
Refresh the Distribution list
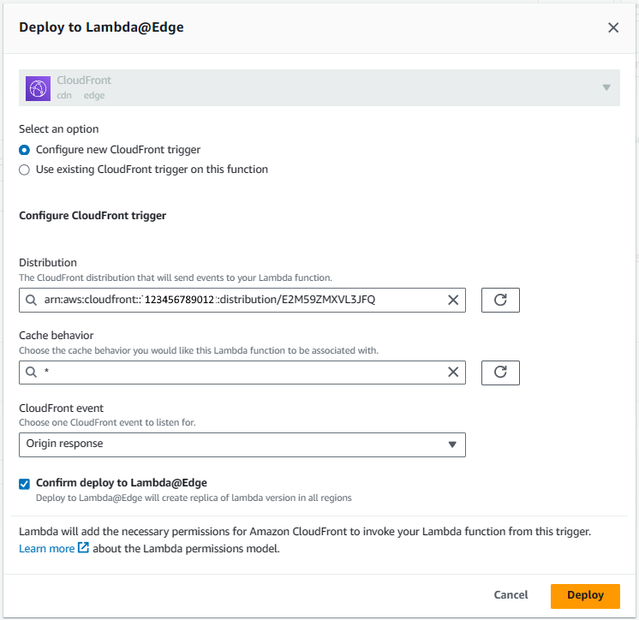(x=500, y=301)
